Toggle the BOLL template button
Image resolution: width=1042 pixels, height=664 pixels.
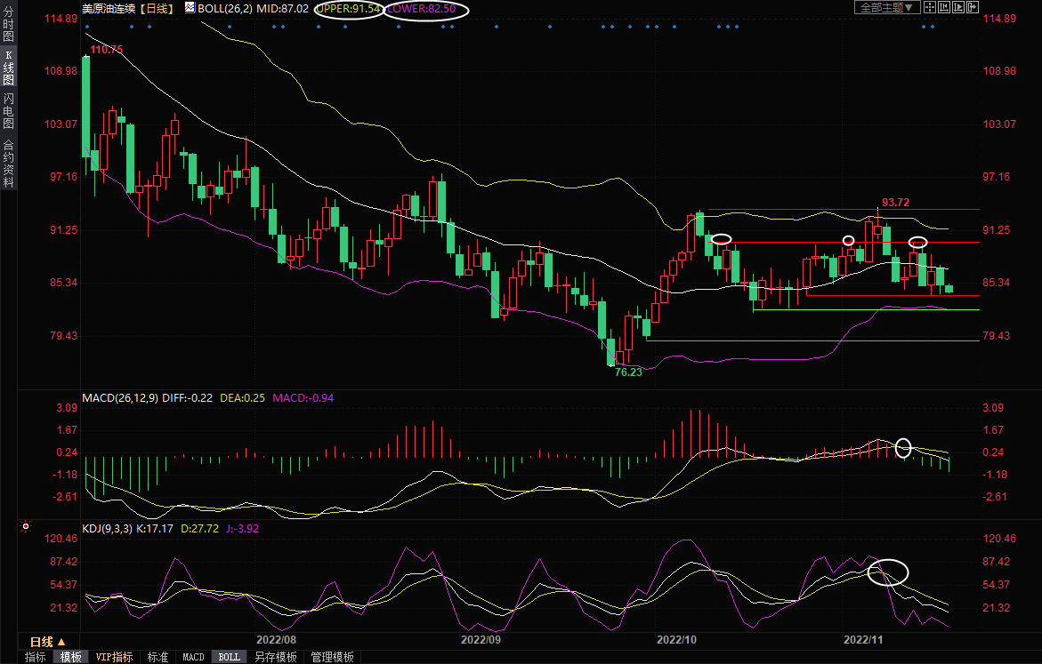tap(229, 657)
